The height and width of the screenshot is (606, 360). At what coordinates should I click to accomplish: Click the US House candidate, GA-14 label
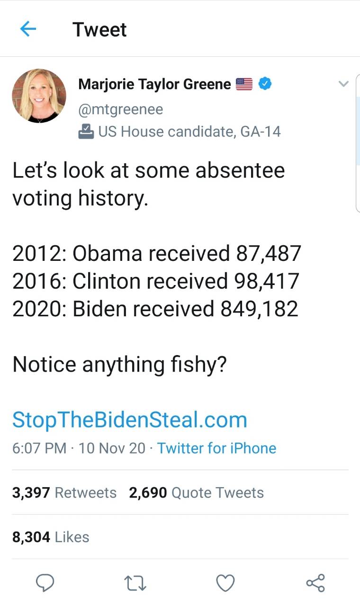click(x=189, y=131)
